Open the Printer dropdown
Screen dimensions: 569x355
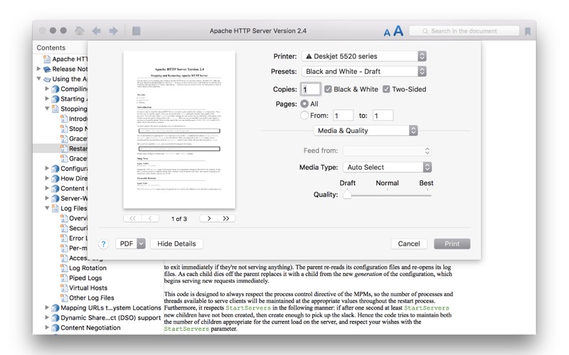[x=364, y=56]
